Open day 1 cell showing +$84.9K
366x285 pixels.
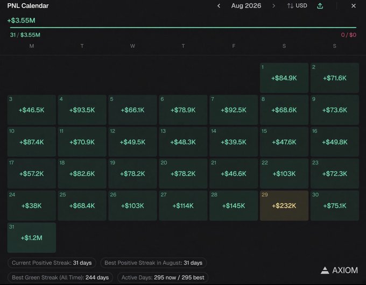click(284, 77)
